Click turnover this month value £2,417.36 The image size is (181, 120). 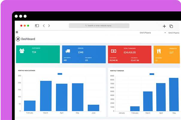[x=135, y=60]
